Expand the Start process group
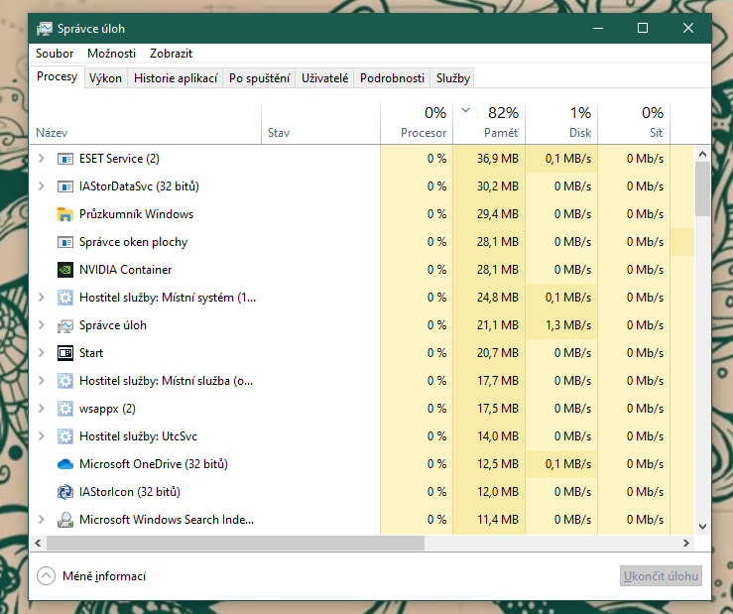The height and width of the screenshot is (614, 733). 41,353
